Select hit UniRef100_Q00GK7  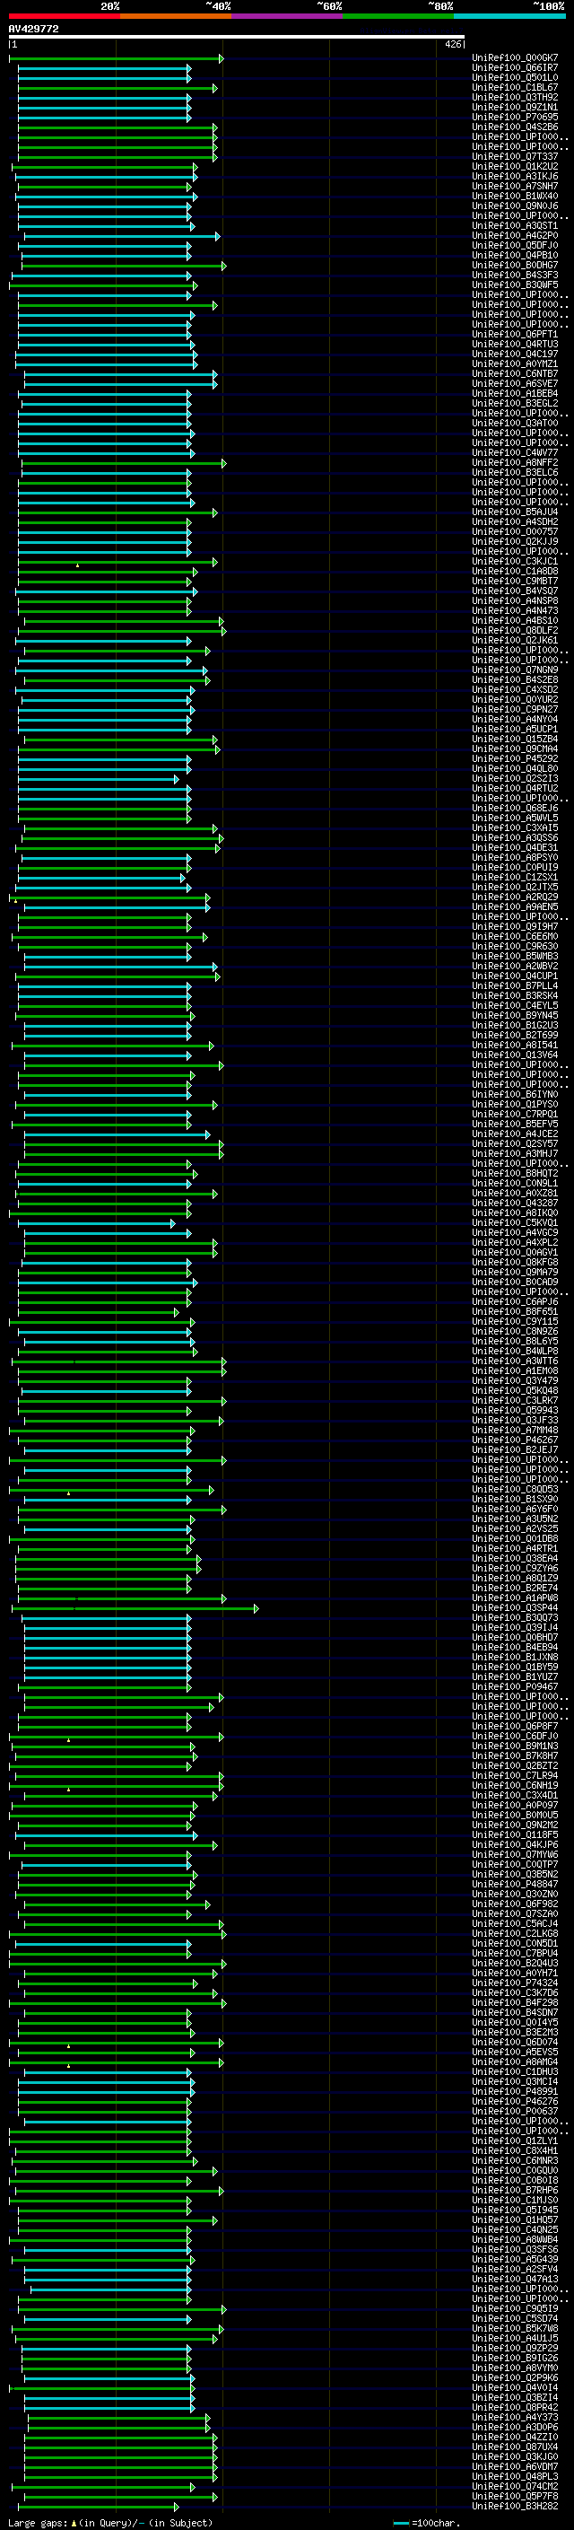coord(515,58)
